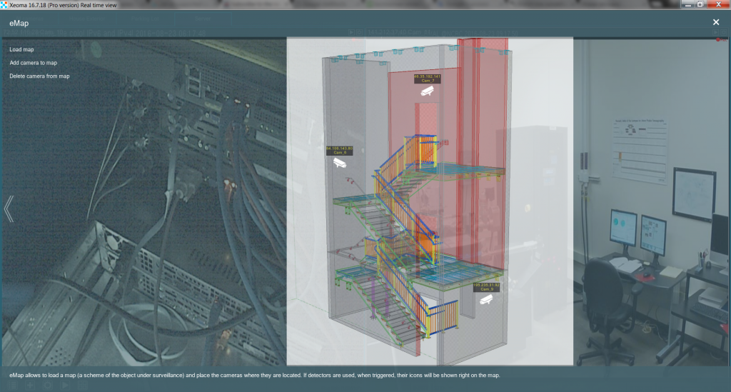The image size is (731, 392).
Task: Select the Cam_7 camera icon on map
Action: point(427,91)
